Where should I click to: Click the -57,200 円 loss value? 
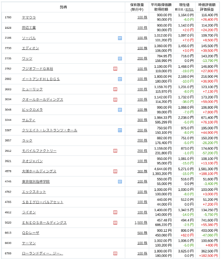tap(210, 153)
